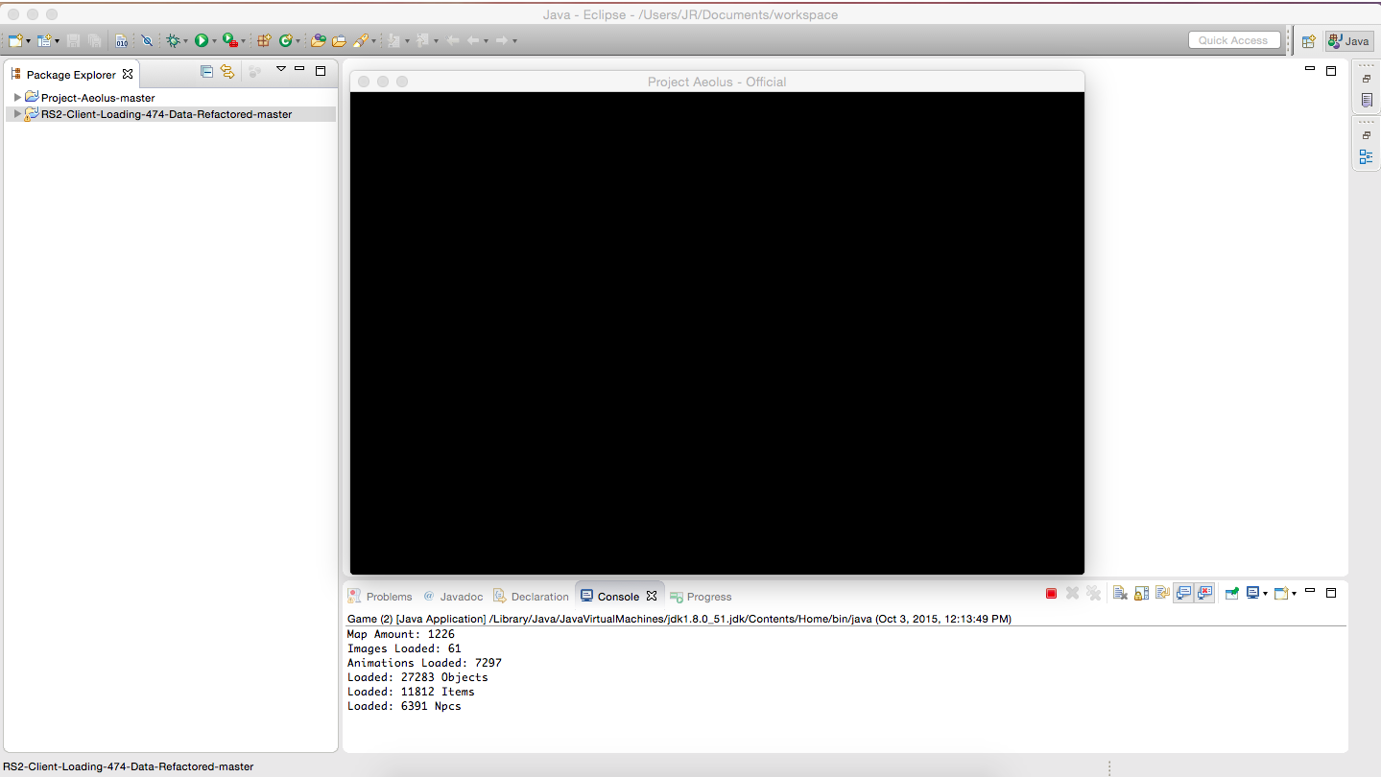Minimize the Package Explorer view

299,69
